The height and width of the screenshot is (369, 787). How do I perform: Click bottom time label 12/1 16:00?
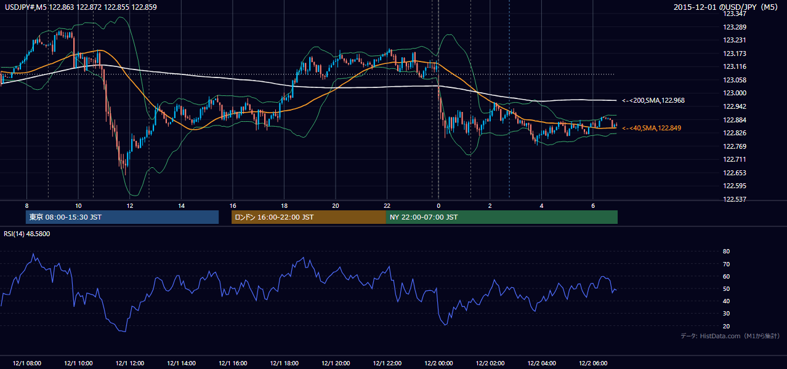(232, 363)
